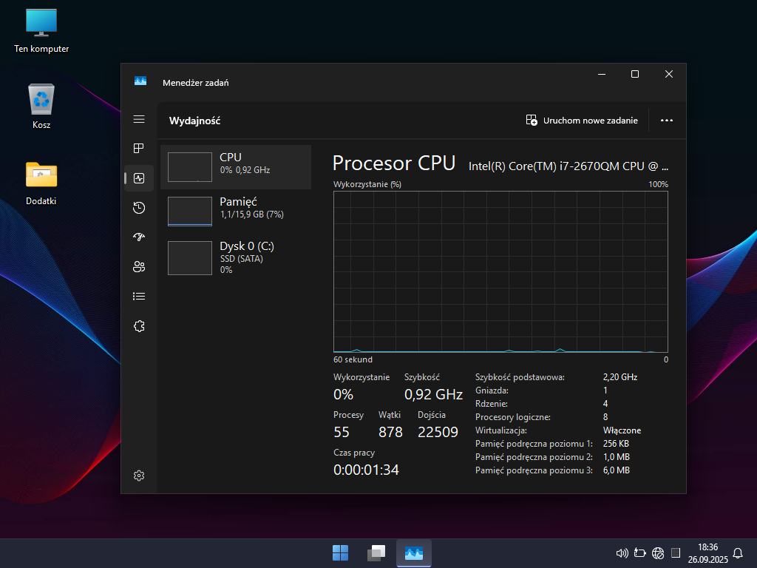The width and height of the screenshot is (757, 568).
Task: Open the three-dot more options menu
Action: [x=667, y=121]
